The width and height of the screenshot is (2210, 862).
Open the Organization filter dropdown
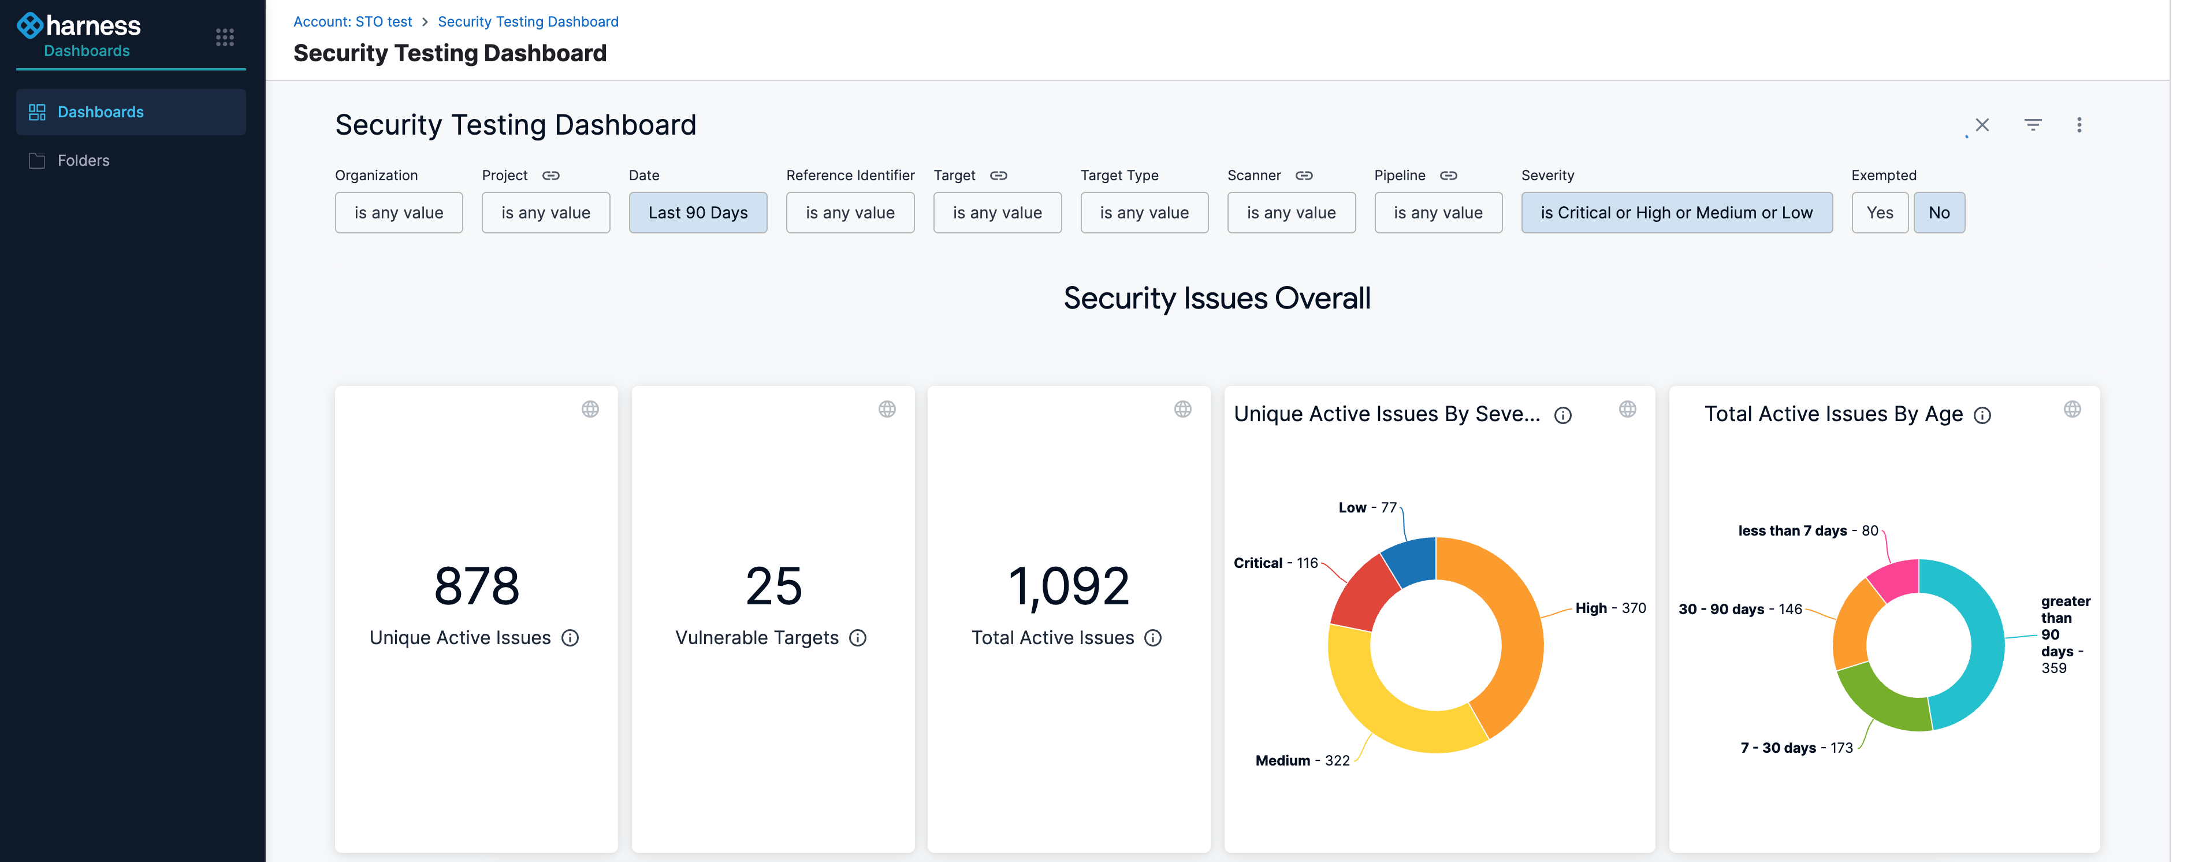point(399,213)
